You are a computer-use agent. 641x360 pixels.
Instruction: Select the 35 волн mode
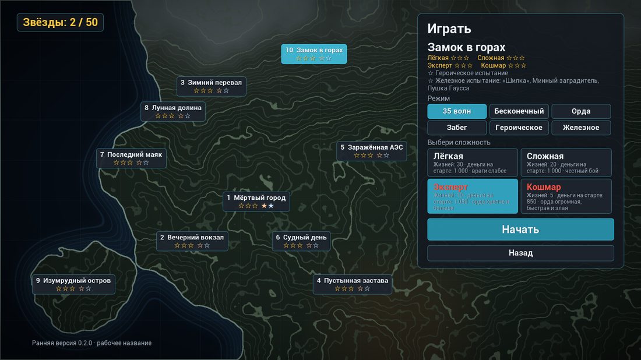click(457, 111)
